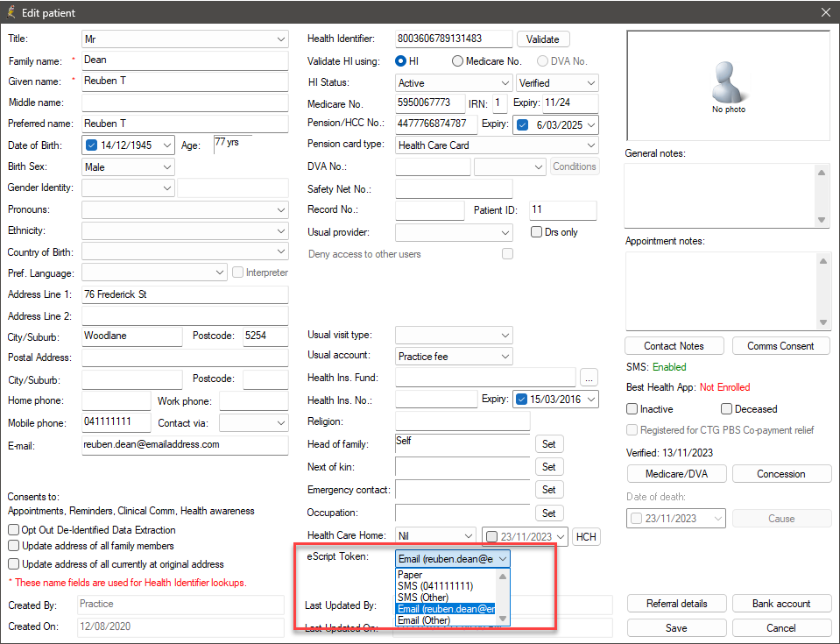Click the HCH button
This screenshot has height=644, width=840.
tap(586, 537)
